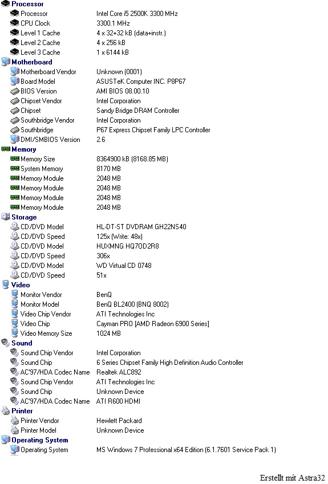Click the value 51x
Image resolution: width=328 pixels, height=484 pixels.
pyautogui.click(x=102, y=275)
